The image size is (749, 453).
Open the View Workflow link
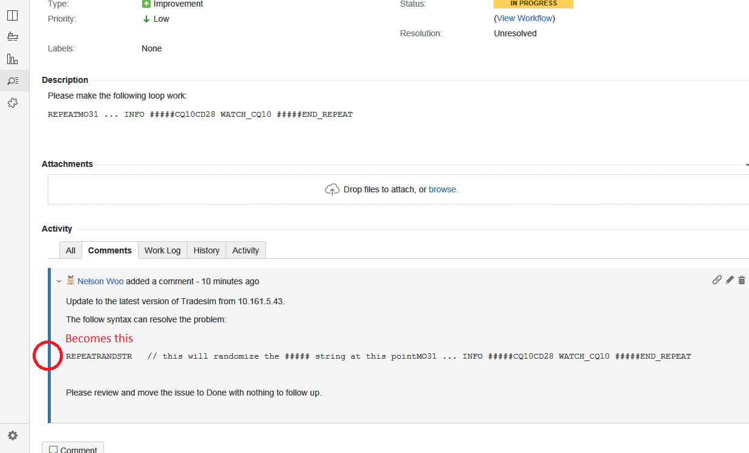[525, 18]
